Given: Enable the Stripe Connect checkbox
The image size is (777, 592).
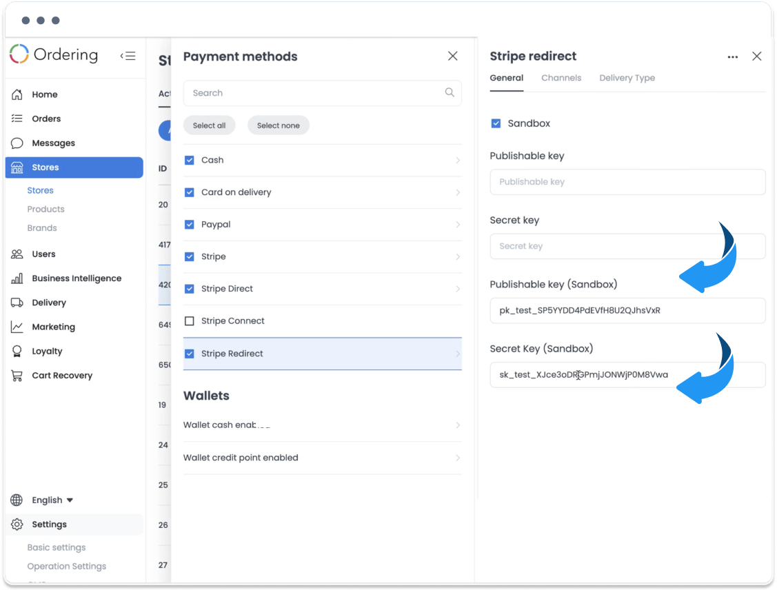Looking at the screenshot, I should coord(190,321).
